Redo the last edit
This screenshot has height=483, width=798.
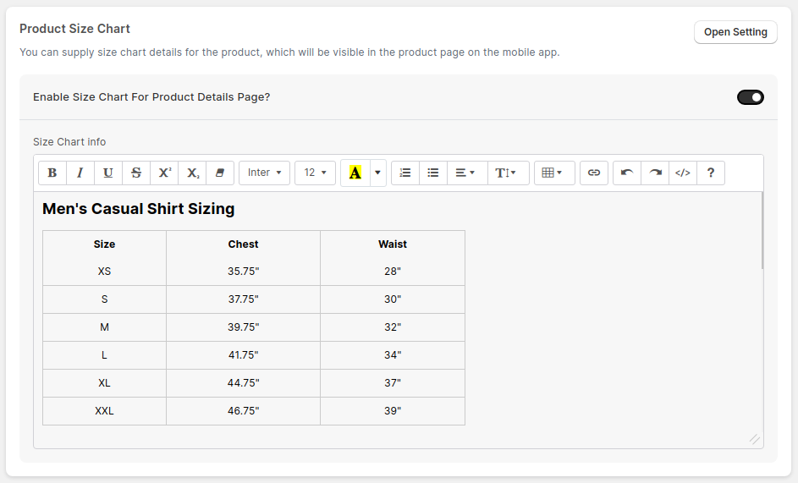[x=655, y=173]
